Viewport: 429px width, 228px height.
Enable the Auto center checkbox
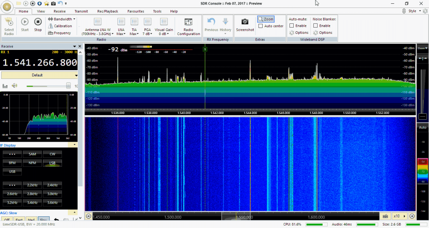(261, 26)
